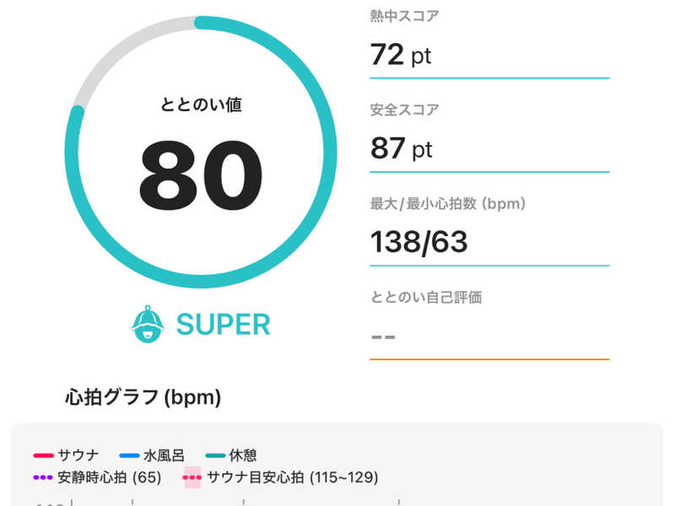Tap the teal 休憩 legend marker

pyautogui.click(x=215, y=455)
